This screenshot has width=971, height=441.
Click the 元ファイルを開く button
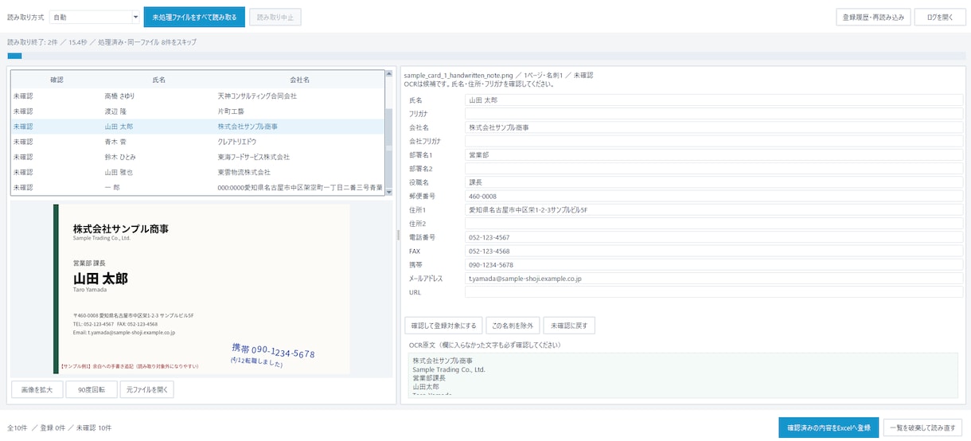click(x=146, y=389)
